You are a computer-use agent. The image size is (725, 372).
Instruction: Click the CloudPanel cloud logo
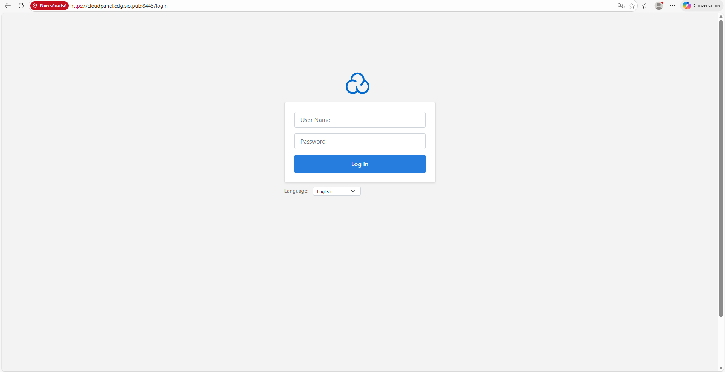(x=357, y=83)
